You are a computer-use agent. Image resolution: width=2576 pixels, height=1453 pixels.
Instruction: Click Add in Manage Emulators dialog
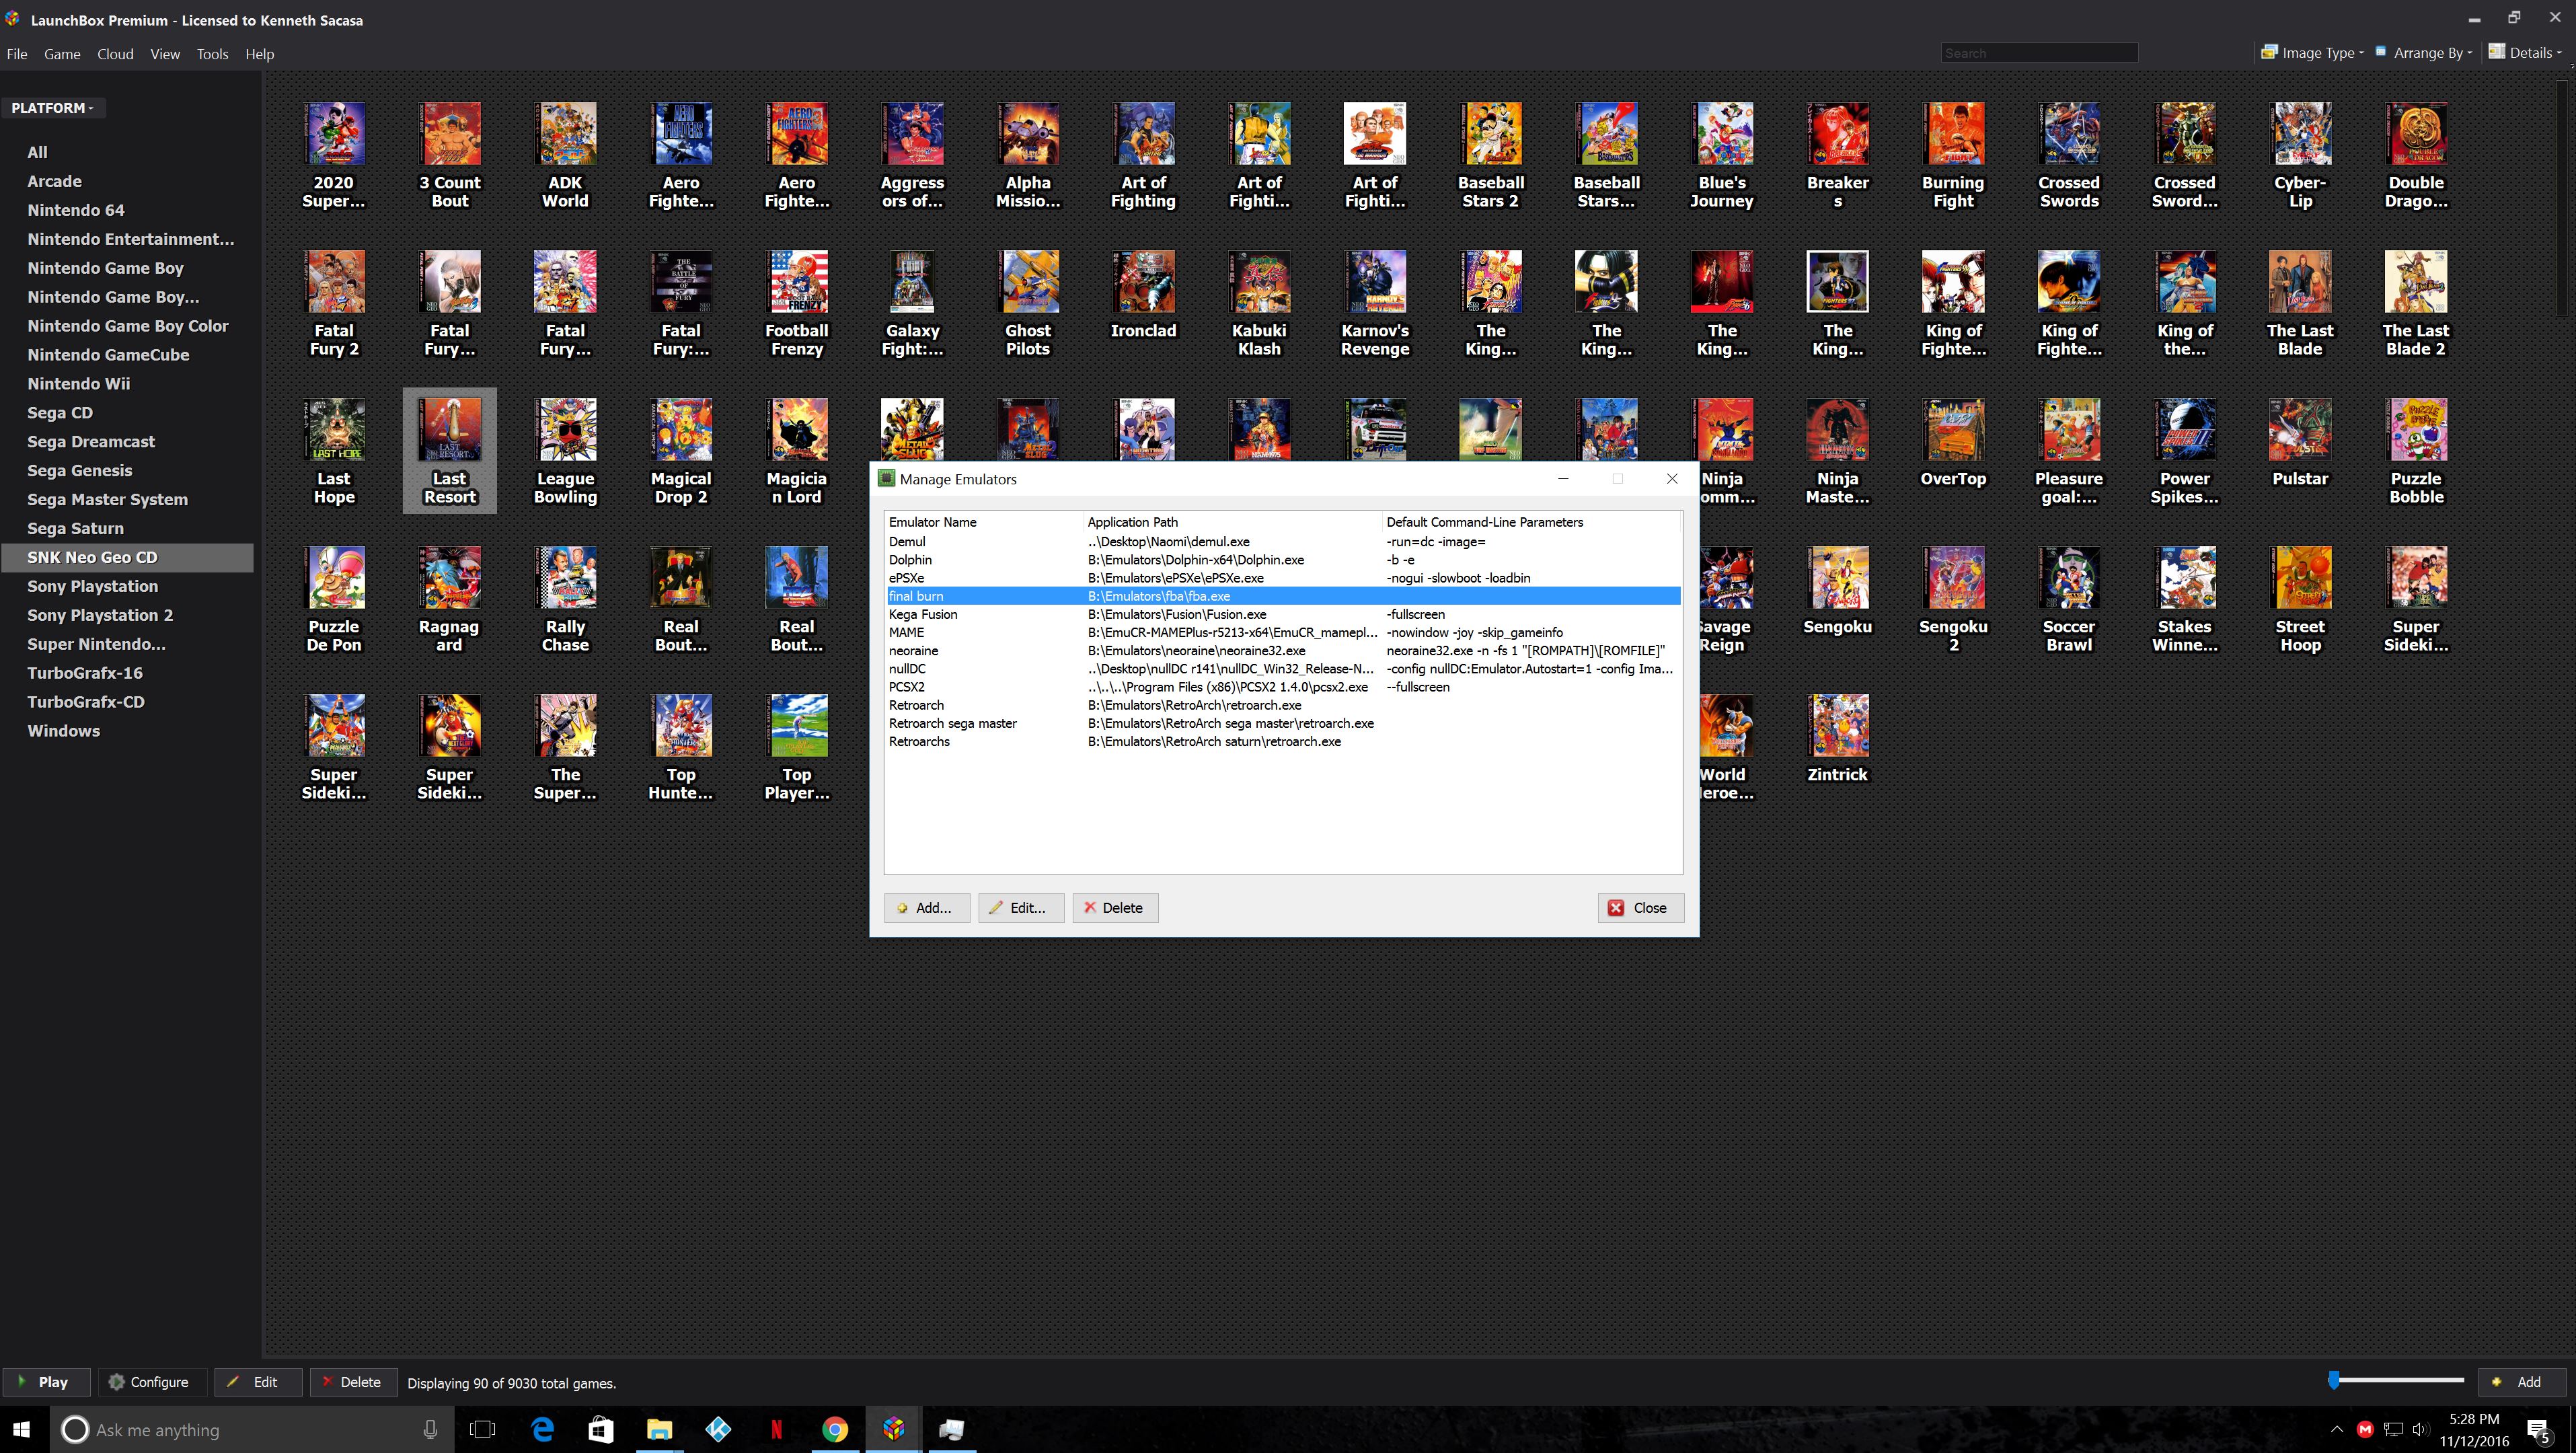tap(926, 908)
